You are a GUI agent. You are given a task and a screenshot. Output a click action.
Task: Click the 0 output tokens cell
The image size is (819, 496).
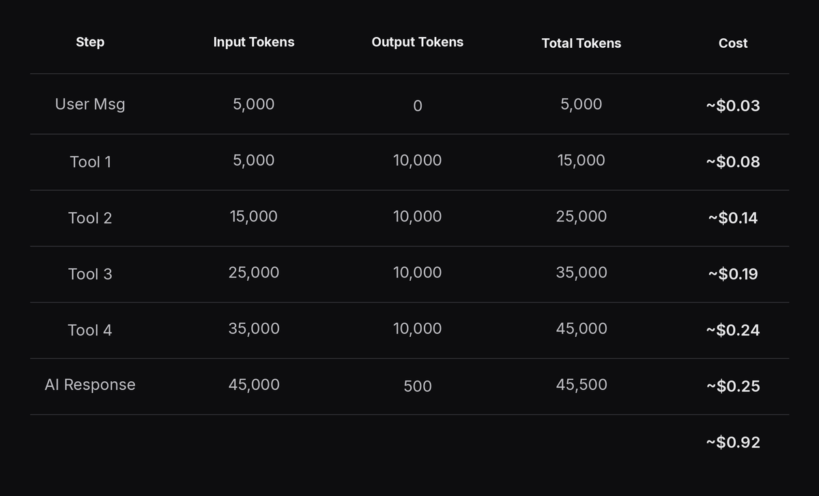click(x=418, y=106)
